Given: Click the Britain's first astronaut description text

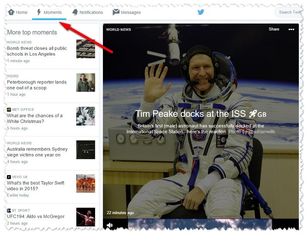Looking at the screenshot, I should pos(201,129).
